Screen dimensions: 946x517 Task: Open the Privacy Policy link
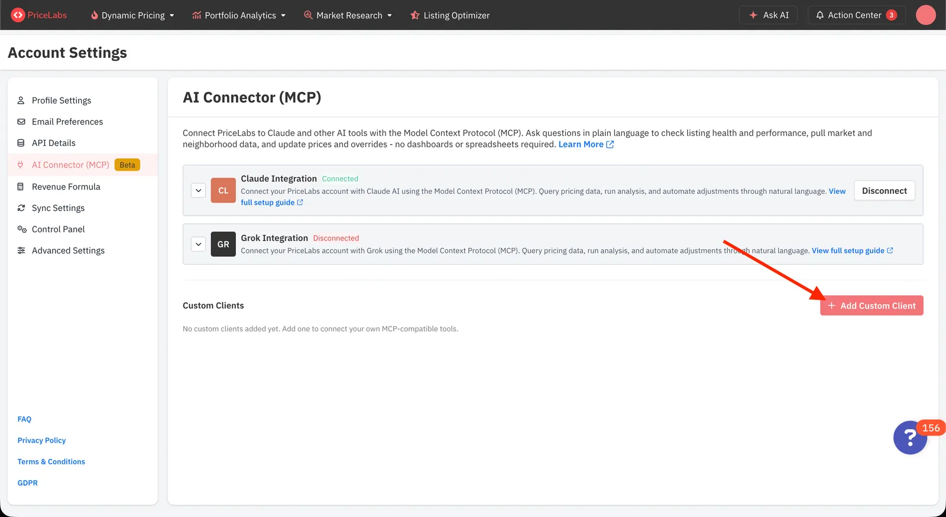point(41,440)
